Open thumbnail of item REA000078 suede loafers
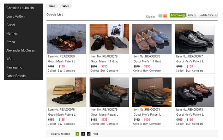Screen dimensions: 223x140 [152, 39]
